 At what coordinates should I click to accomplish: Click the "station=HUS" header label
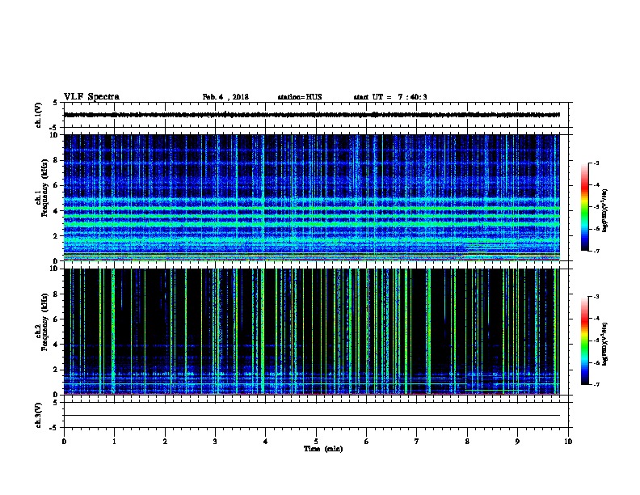(x=300, y=97)
